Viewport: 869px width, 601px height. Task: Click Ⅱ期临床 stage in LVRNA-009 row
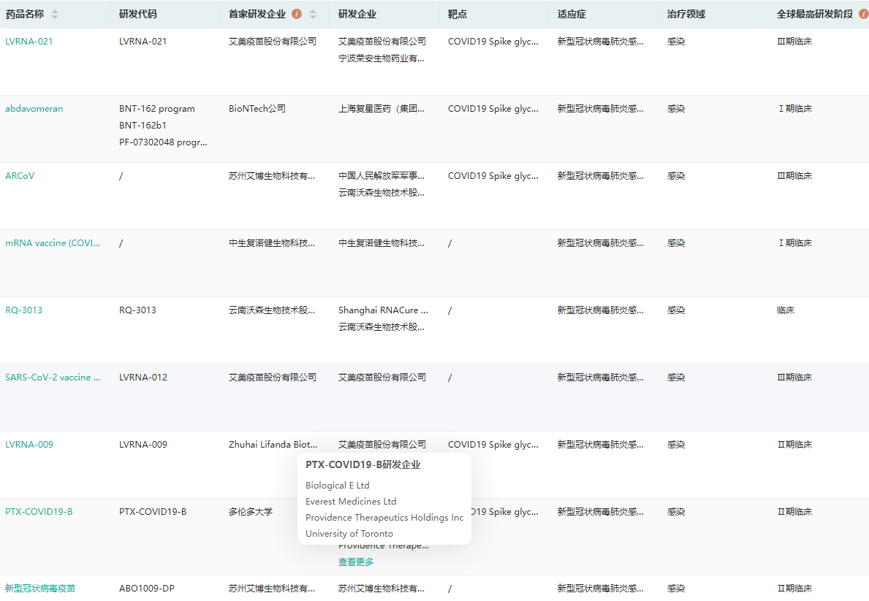point(794,444)
